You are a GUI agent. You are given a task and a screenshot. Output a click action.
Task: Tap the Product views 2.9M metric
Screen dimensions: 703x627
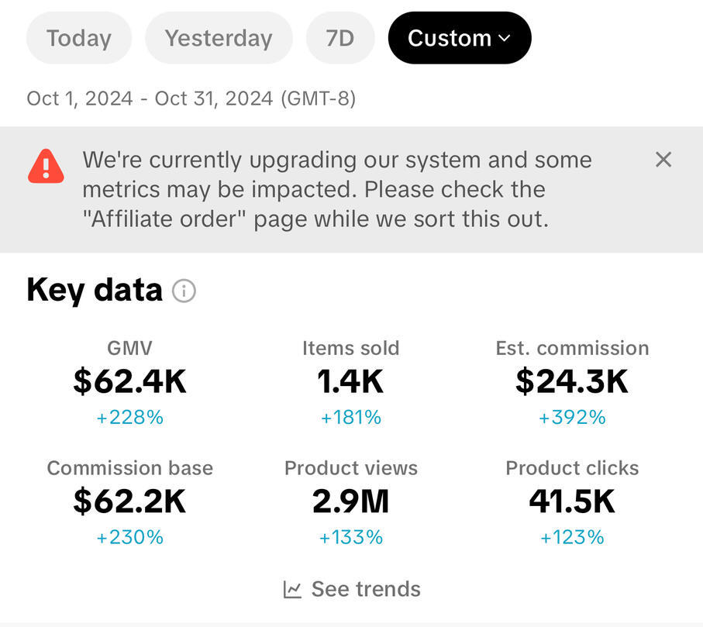pyautogui.click(x=350, y=502)
